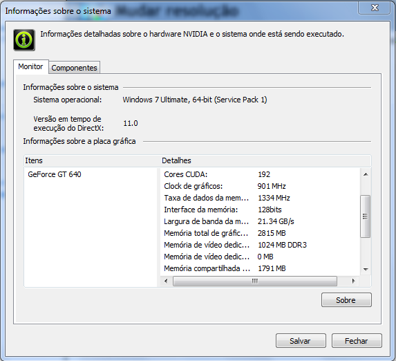This screenshot has width=396, height=361.
Task: Click the vertical scrollbar thumb in details
Action: coord(365,216)
